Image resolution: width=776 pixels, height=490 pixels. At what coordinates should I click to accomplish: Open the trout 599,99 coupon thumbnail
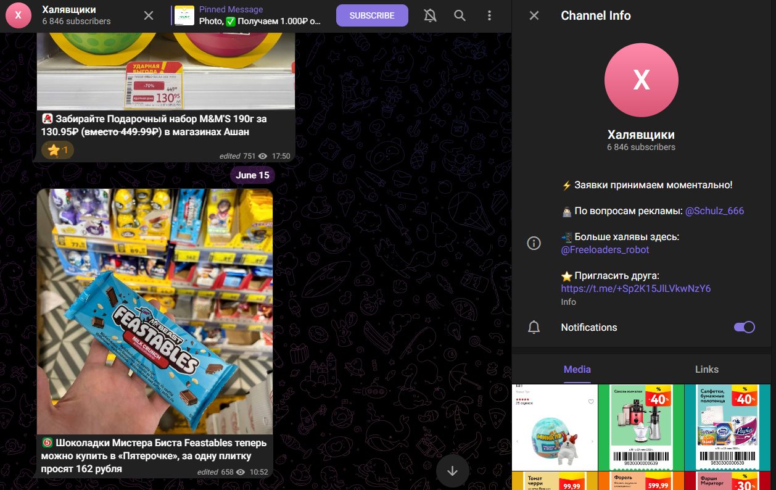[641, 481]
